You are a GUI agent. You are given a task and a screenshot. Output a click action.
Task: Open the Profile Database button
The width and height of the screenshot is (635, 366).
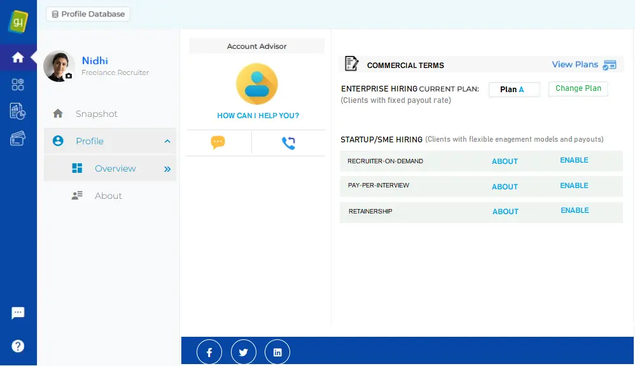point(88,14)
